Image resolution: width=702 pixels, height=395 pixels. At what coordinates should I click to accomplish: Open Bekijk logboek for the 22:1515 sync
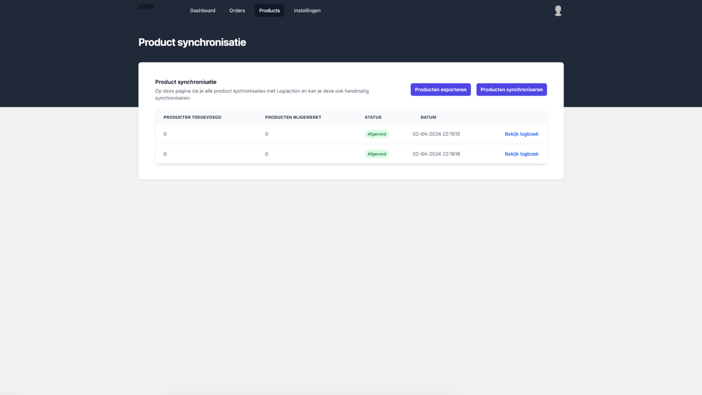tap(521, 134)
